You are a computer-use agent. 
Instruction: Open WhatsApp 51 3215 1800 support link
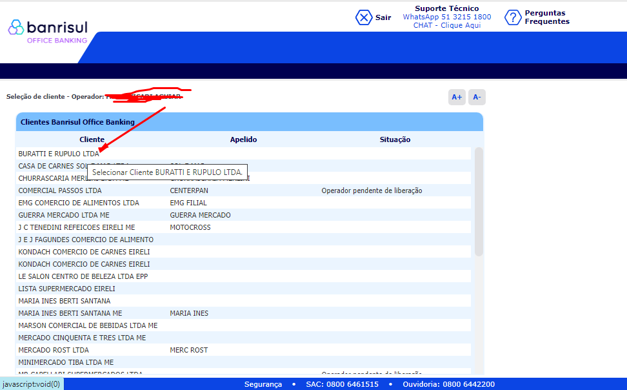tap(446, 17)
